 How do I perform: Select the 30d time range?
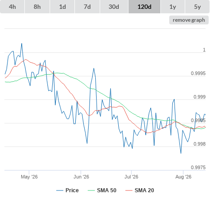pos(114,7)
